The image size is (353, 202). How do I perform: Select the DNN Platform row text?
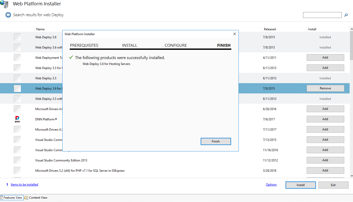pyautogui.click(x=46, y=119)
